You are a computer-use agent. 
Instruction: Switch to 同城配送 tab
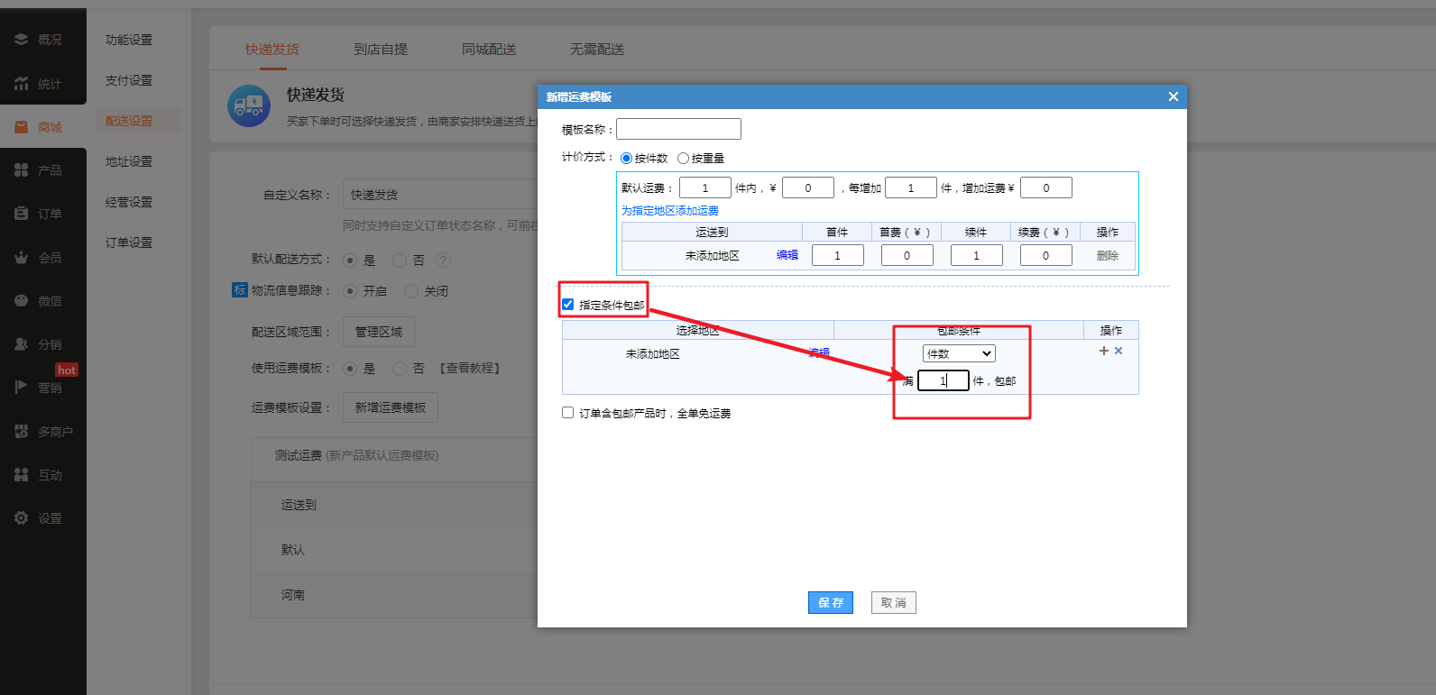coord(489,50)
